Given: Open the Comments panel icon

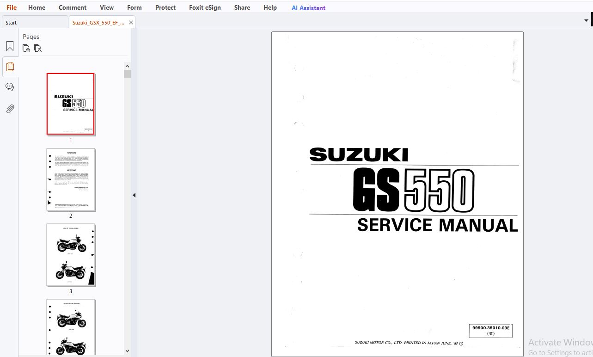Looking at the screenshot, I should tap(10, 87).
